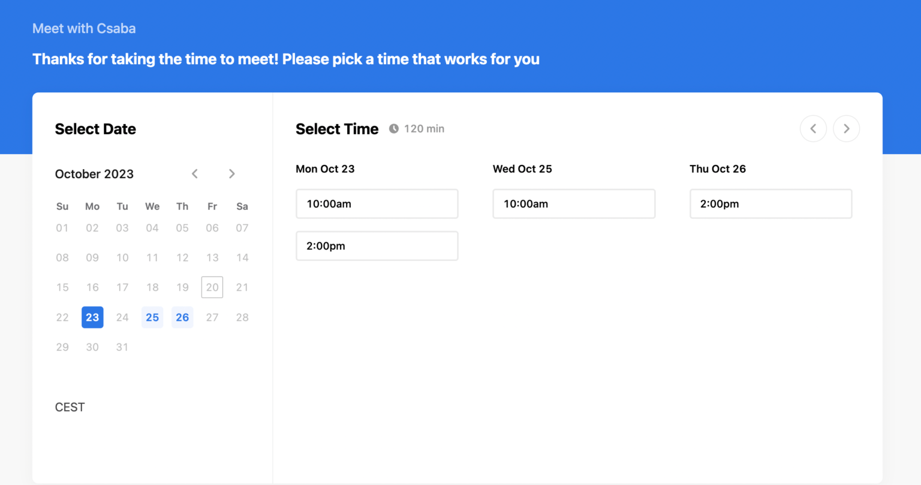
Task: Click the left chevron beside October 2023
Action: (194, 173)
